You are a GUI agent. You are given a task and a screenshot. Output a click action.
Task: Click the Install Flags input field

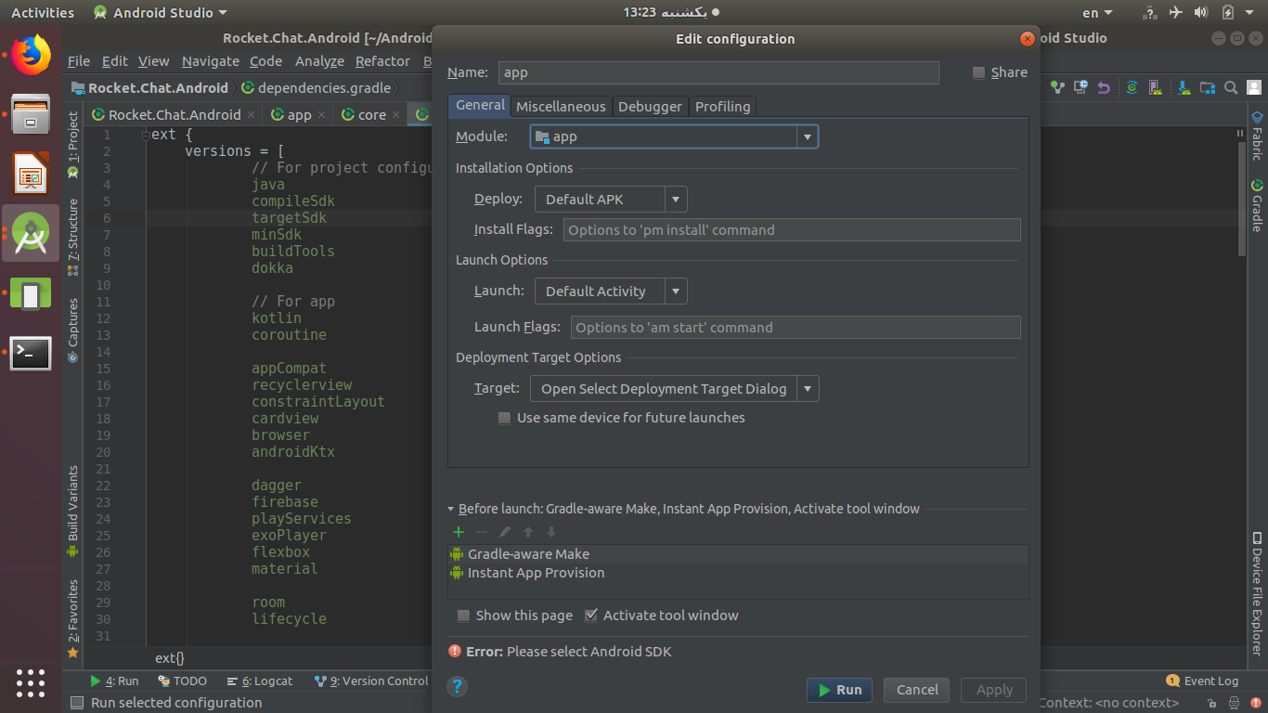(x=792, y=230)
